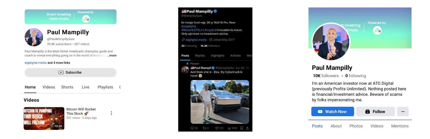Open the tweet's three-dot more menu
This screenshot has width=430, height=139.
click(247, 68)
